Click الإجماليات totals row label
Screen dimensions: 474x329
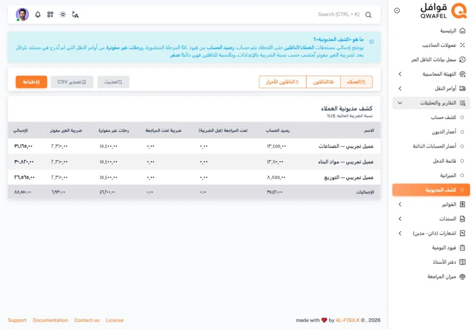[365, 192]
